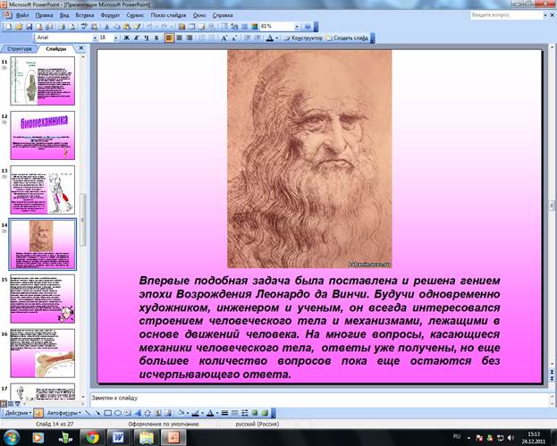Image resolution: width=557 pixels, height=446 pixels.
Task: Open the font name dropdown showing Arial
Action: click(63, 38)
